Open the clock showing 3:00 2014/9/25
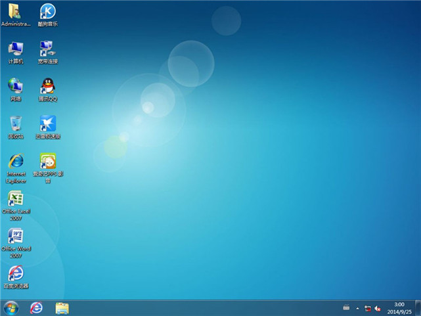Image resolution: width=421 pixels, height=316 pixels. point(399,308)
